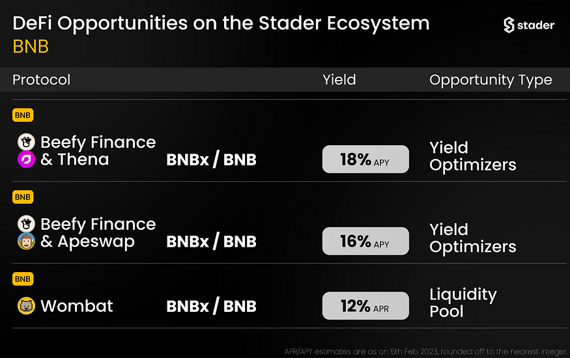Click the Stader logo icon
The height and width of the screenshot is (358, 570).
[x=510, y=25]
